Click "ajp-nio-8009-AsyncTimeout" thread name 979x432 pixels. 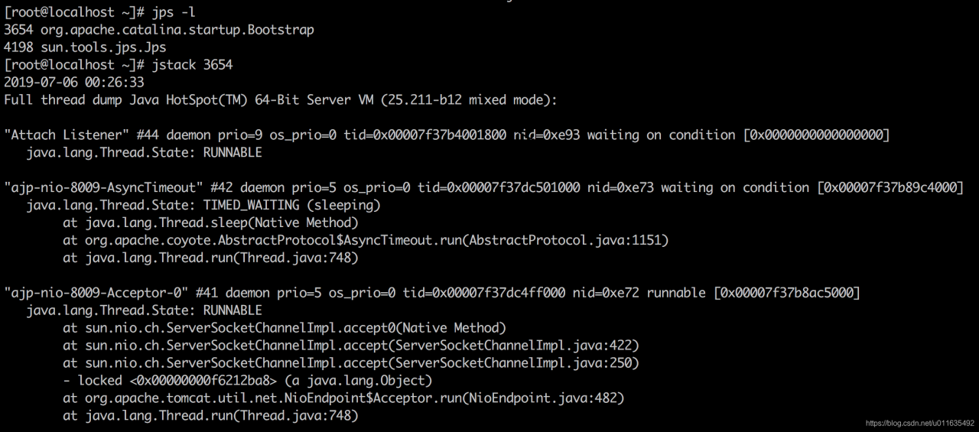(x=104, y=187)
